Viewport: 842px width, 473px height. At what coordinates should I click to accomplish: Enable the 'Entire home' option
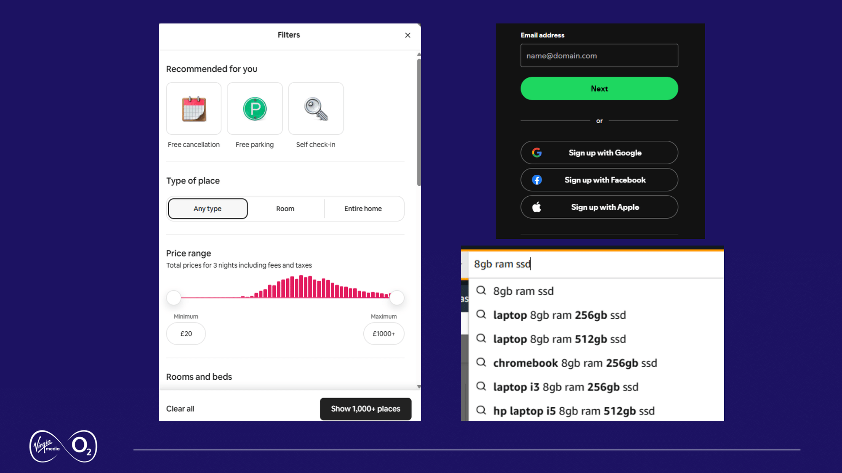(363, 209)
